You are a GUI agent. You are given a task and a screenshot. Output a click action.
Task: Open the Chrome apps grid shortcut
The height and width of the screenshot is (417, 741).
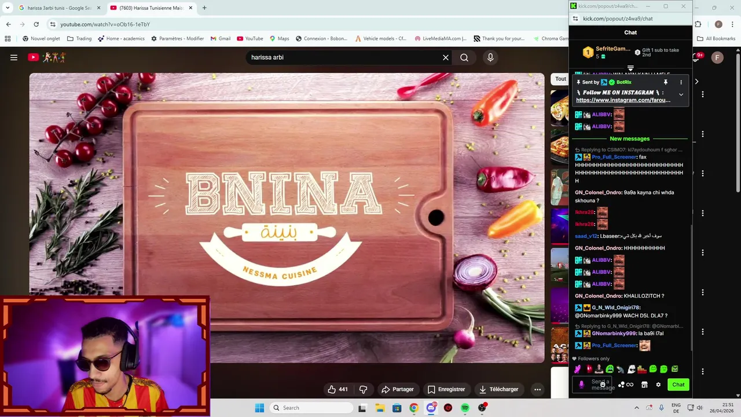tap(8, 39)
